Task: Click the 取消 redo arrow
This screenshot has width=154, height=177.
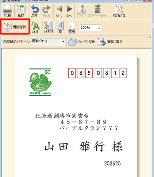Action: tap(46, 11)
